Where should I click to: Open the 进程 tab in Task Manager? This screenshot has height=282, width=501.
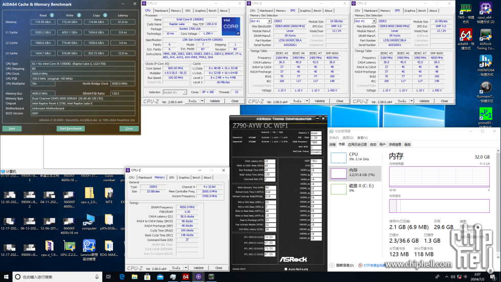click(332, 144)
